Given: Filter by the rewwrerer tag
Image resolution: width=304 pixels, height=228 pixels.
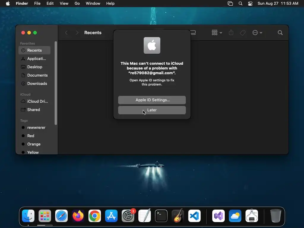Looking at the screenshot, I should pos(34,128).
